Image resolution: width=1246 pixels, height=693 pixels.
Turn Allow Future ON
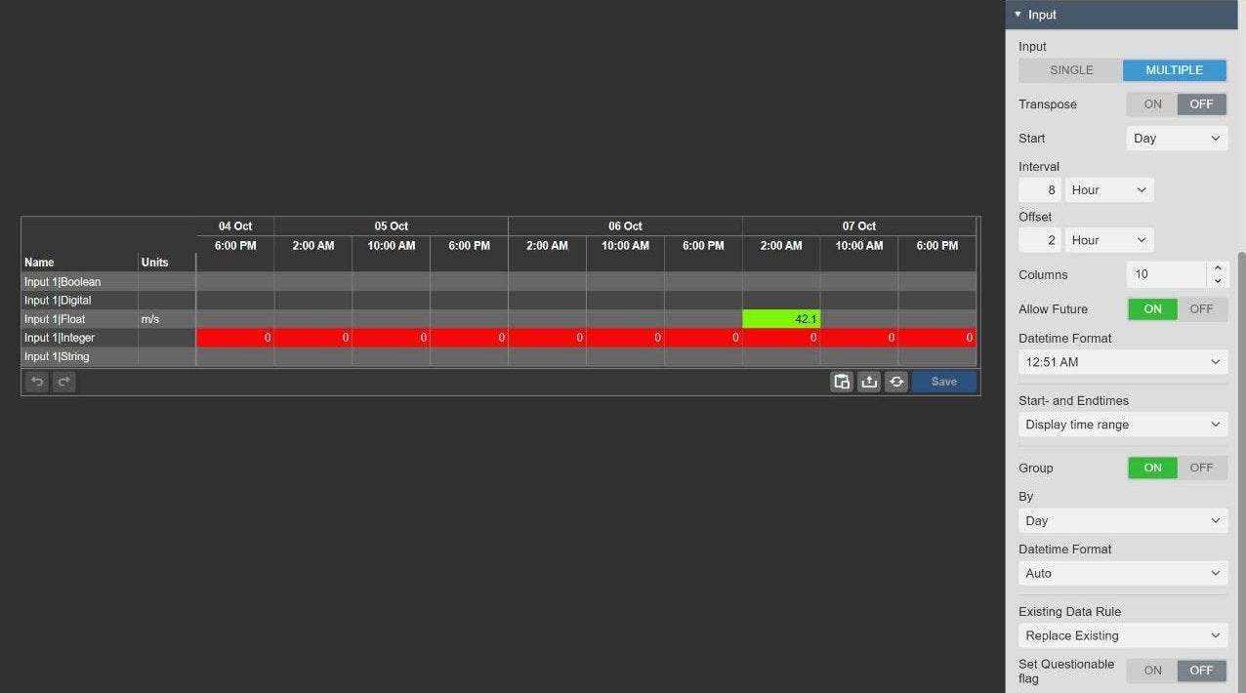pos(1152,309)
